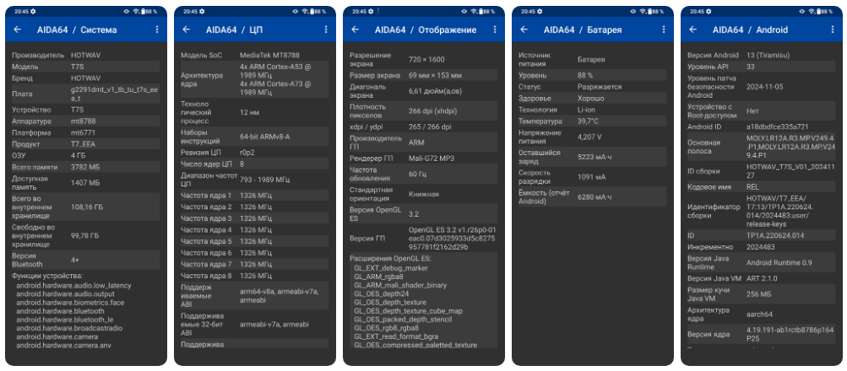Screen dimensions: 847x371
Task: Open three-dot menu on Батарея screen
Action: point(664,30)
